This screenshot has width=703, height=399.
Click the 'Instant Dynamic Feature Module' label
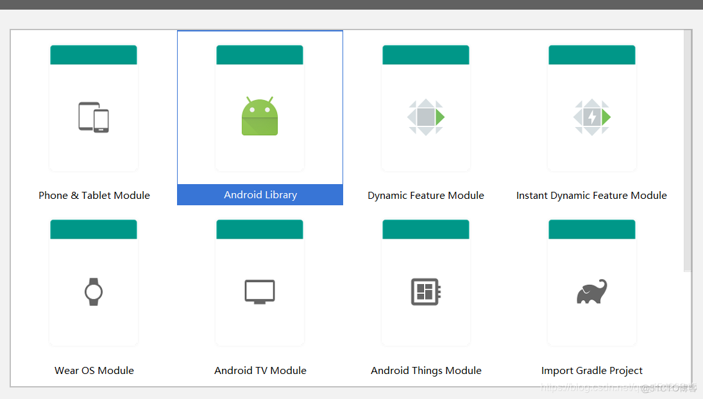[592, 196]
